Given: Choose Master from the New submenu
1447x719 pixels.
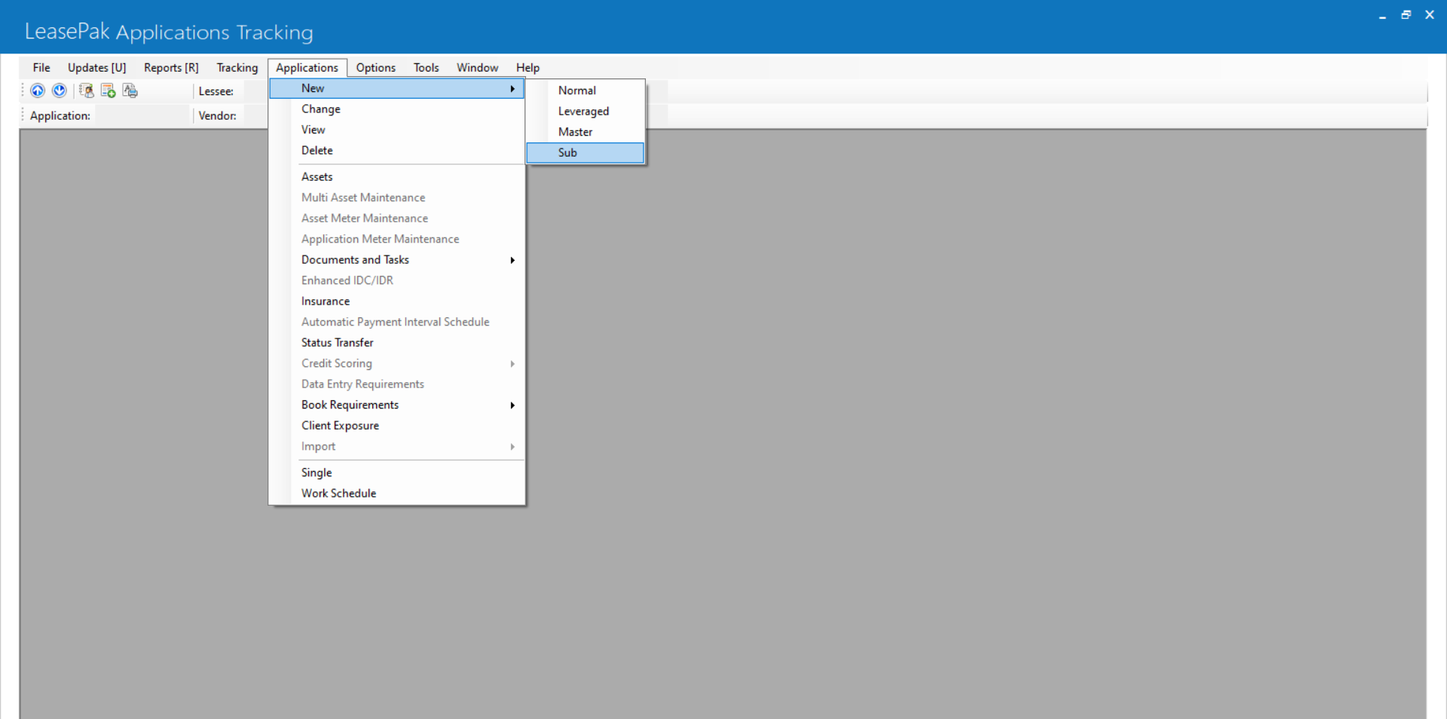Looking at the screenshot, I should 586,132.
